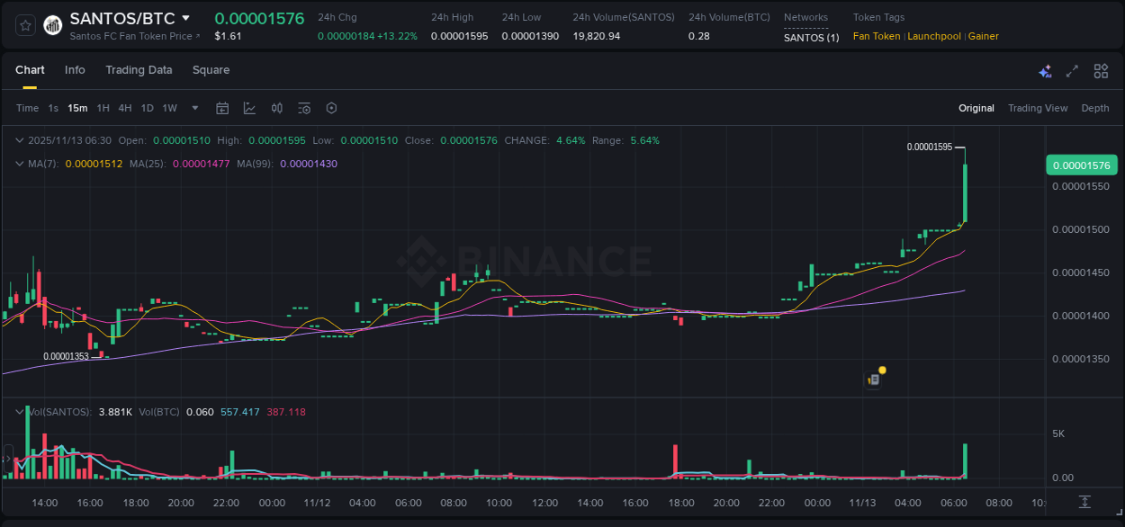Select the chart style icon
Image resolution: width=1125 pixels, height=527 pixels.
[247, 108]
